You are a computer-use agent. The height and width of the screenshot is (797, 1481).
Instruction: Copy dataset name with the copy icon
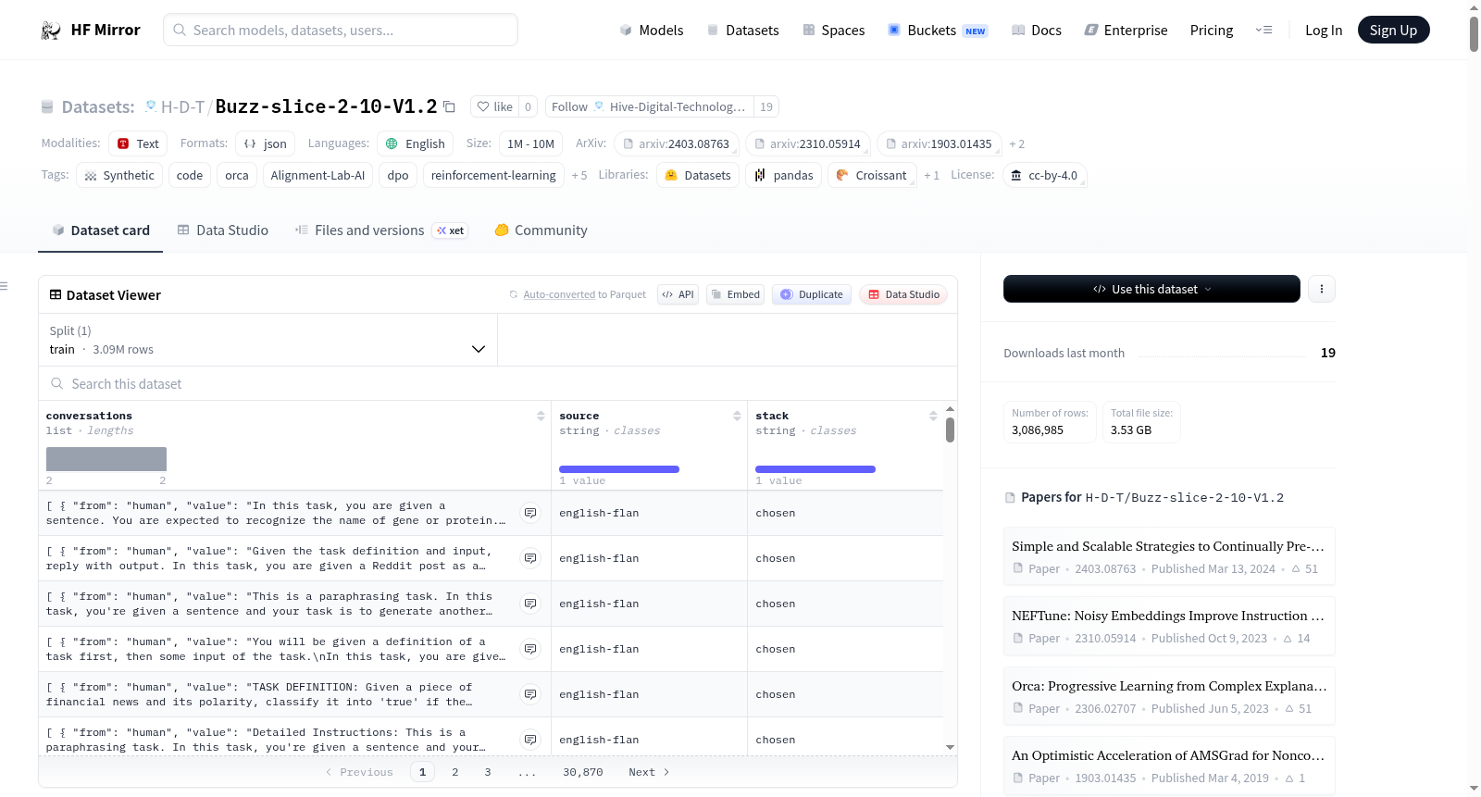coord(449,106)
